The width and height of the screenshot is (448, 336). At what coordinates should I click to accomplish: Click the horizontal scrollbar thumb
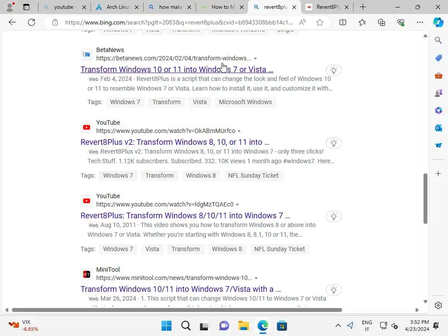177,310
